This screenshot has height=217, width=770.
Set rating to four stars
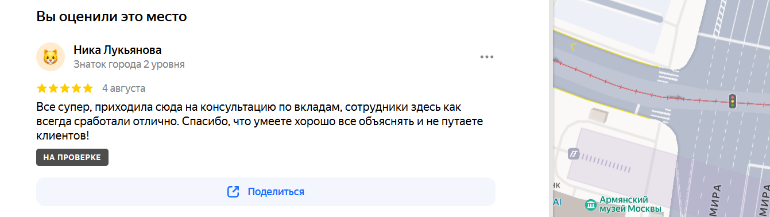(x=76, y=88)
